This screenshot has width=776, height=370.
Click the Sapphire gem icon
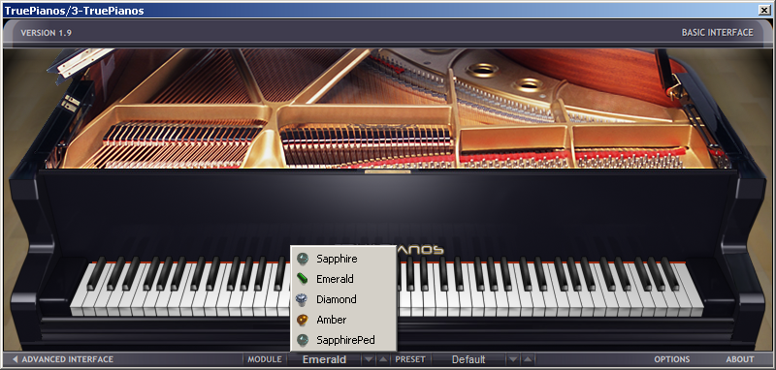pyautogui.click(x=302, y=259)
